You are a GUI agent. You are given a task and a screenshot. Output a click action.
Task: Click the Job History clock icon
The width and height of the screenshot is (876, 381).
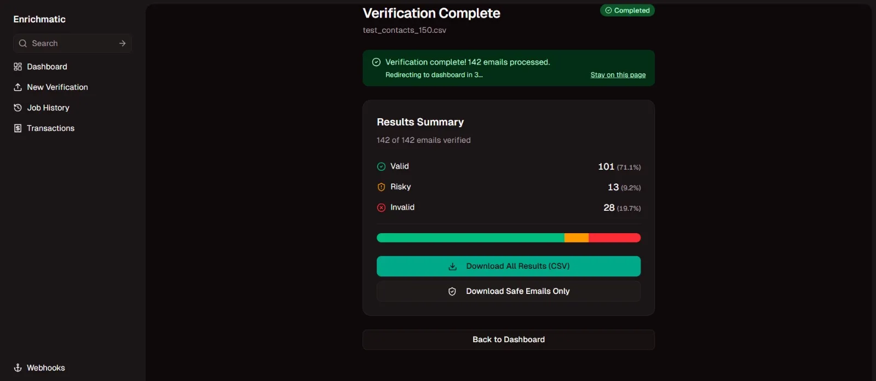(x=18, y=108)
